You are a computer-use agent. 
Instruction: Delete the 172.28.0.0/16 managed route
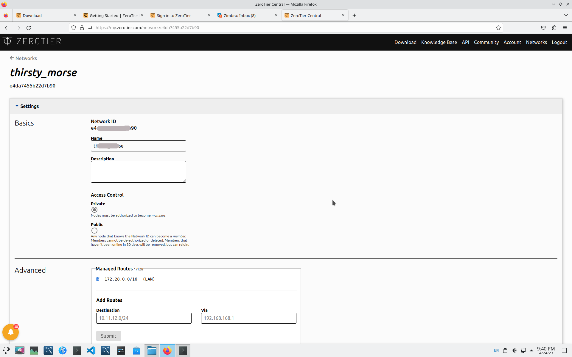98,279
